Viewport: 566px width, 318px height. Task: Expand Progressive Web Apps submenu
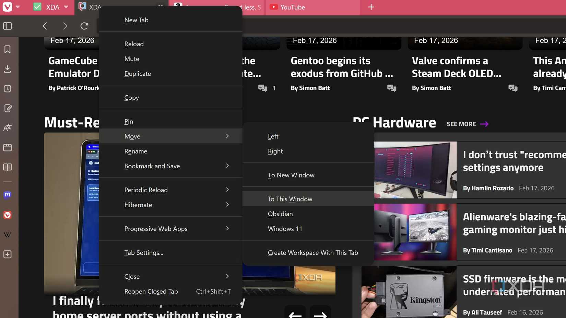click(x=170, y=229)
